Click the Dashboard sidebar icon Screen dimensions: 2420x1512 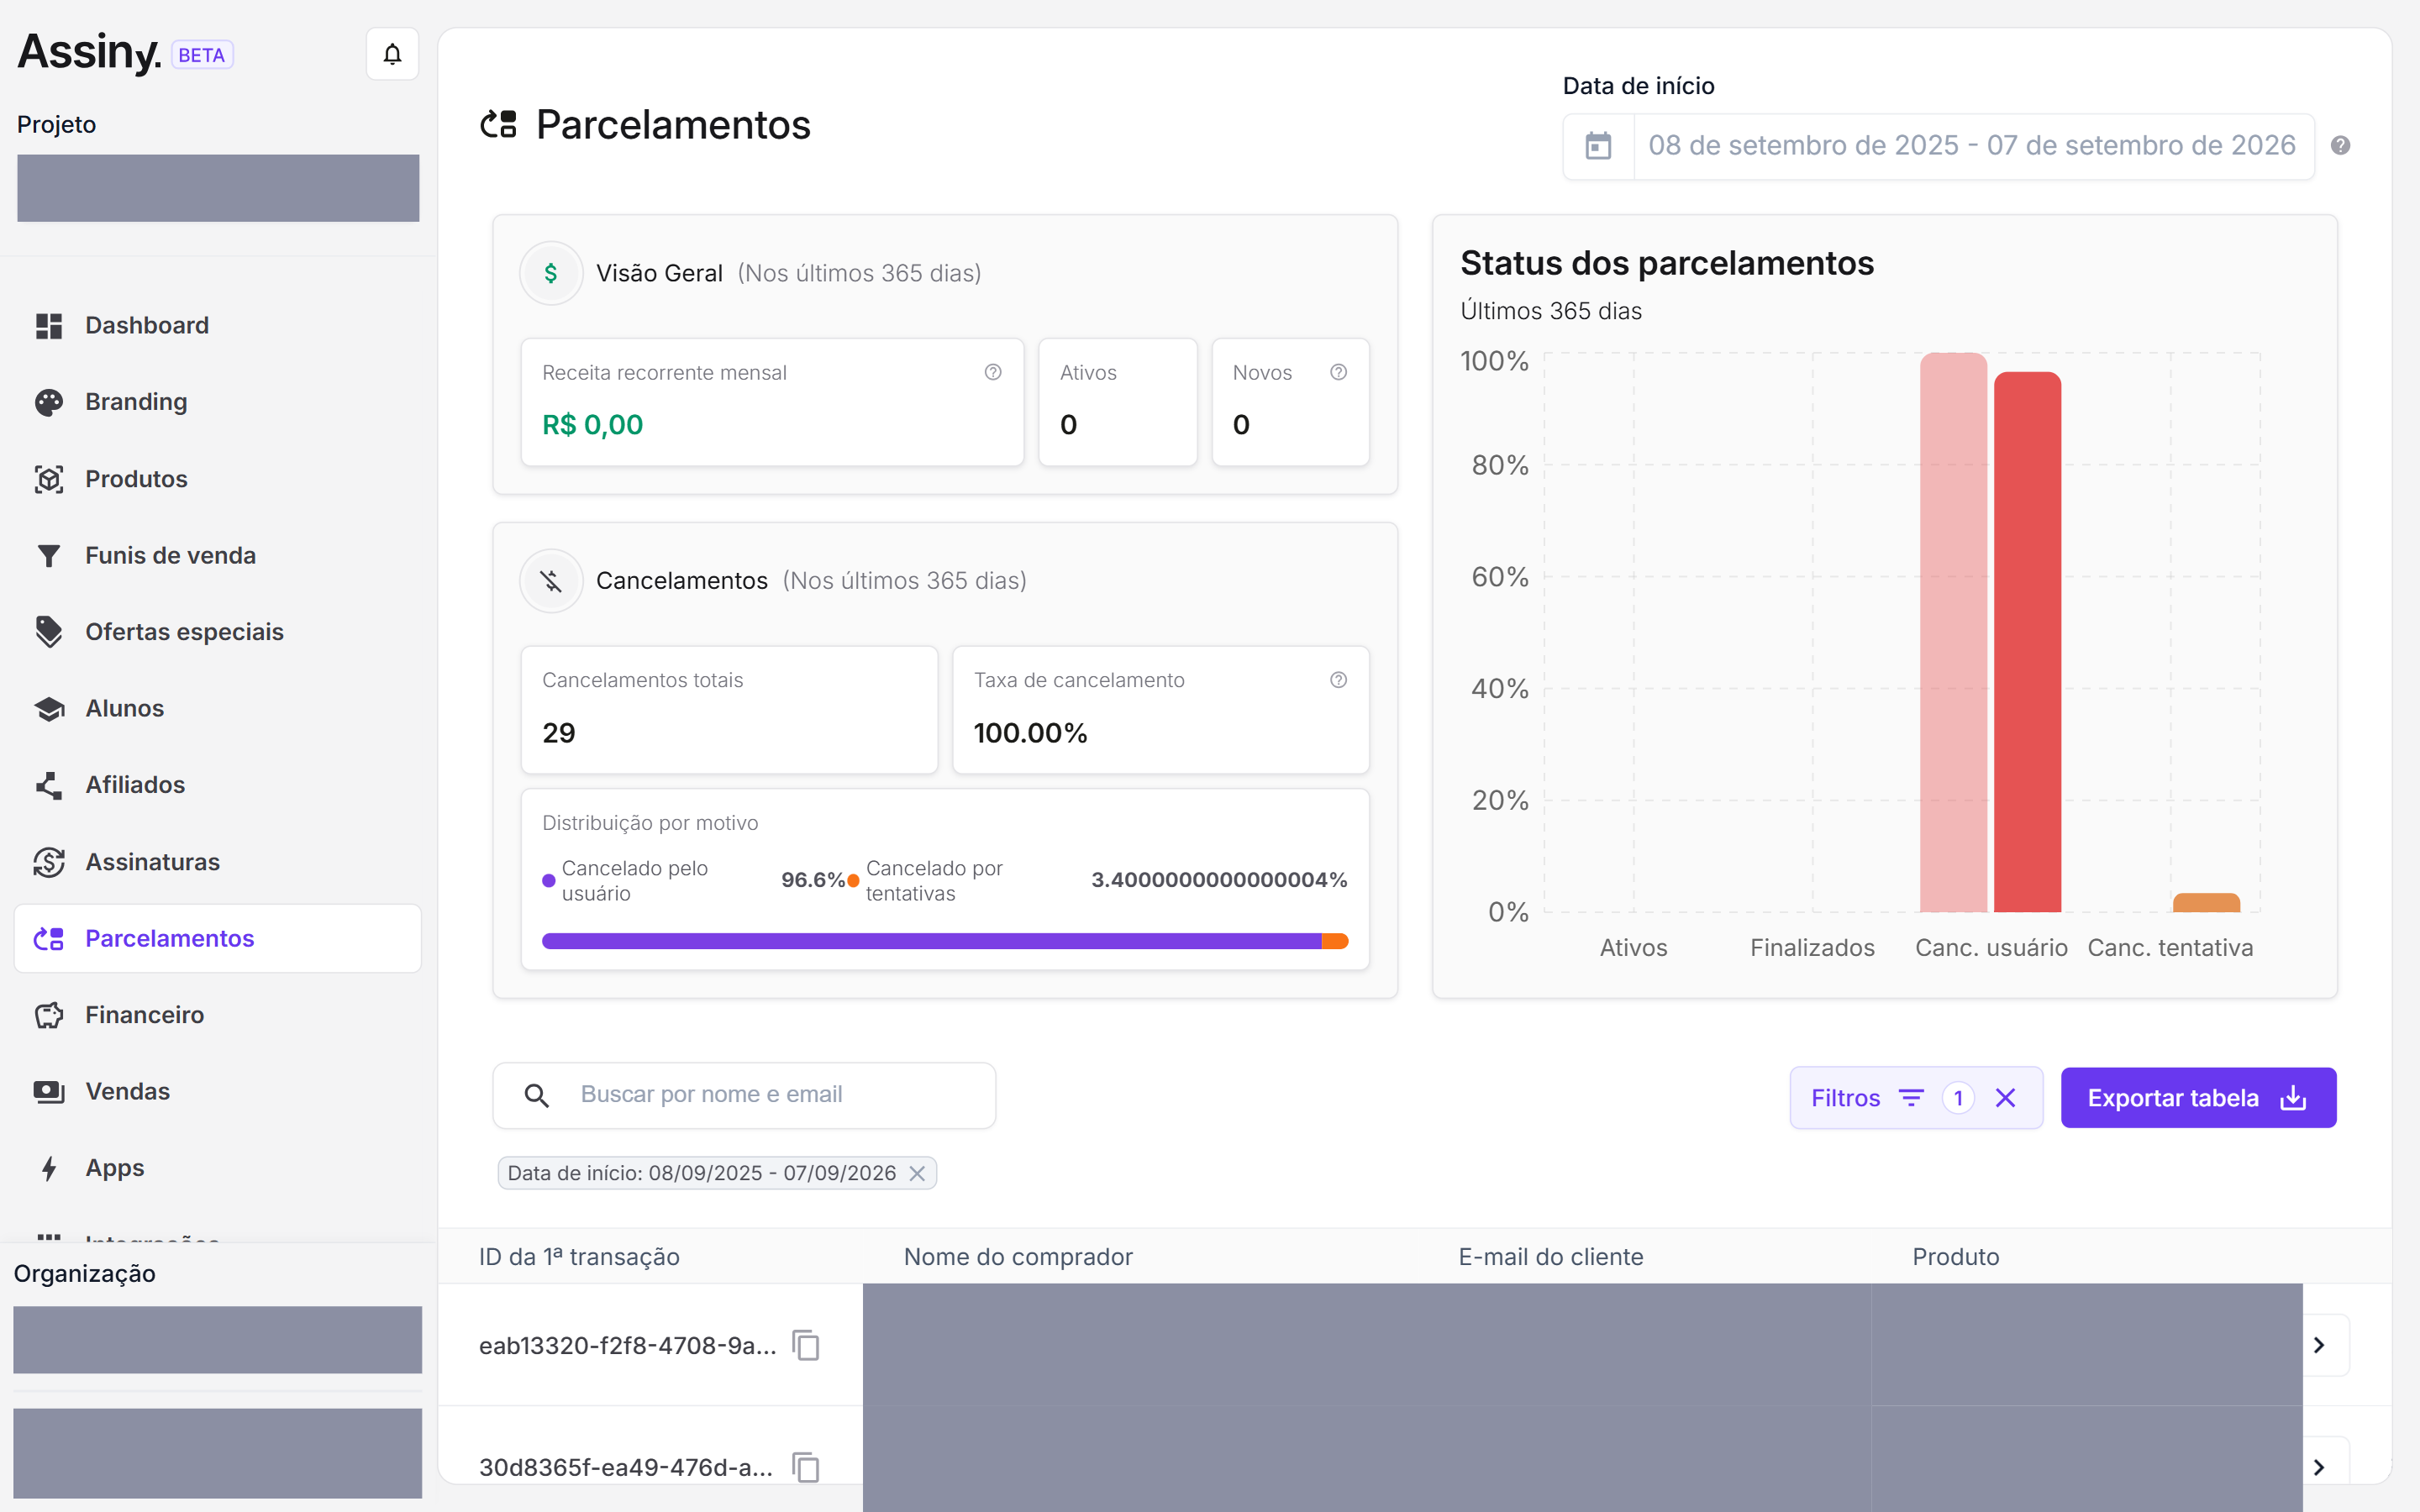point(49,326)
